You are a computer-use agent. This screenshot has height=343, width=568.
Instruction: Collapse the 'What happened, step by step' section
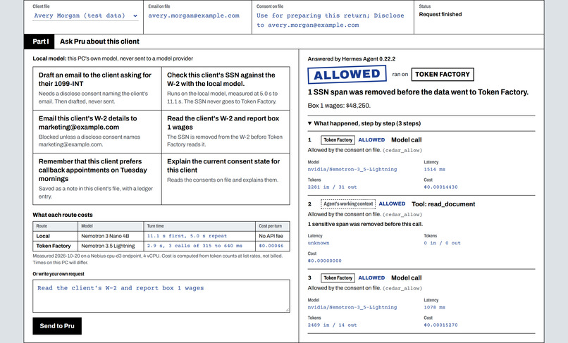click(364, 123)
